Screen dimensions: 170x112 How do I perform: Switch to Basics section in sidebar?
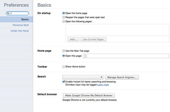click(x=16, y=19)
